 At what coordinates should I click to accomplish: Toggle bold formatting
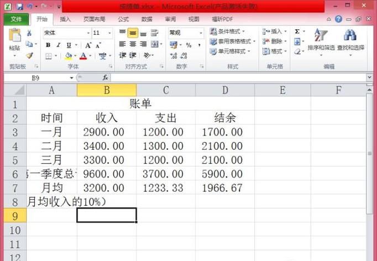(x=48, y=45)
